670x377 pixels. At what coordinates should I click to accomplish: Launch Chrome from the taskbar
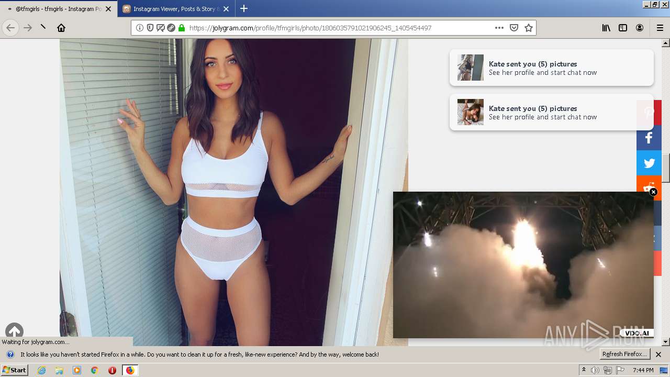[x=95, y=370]
